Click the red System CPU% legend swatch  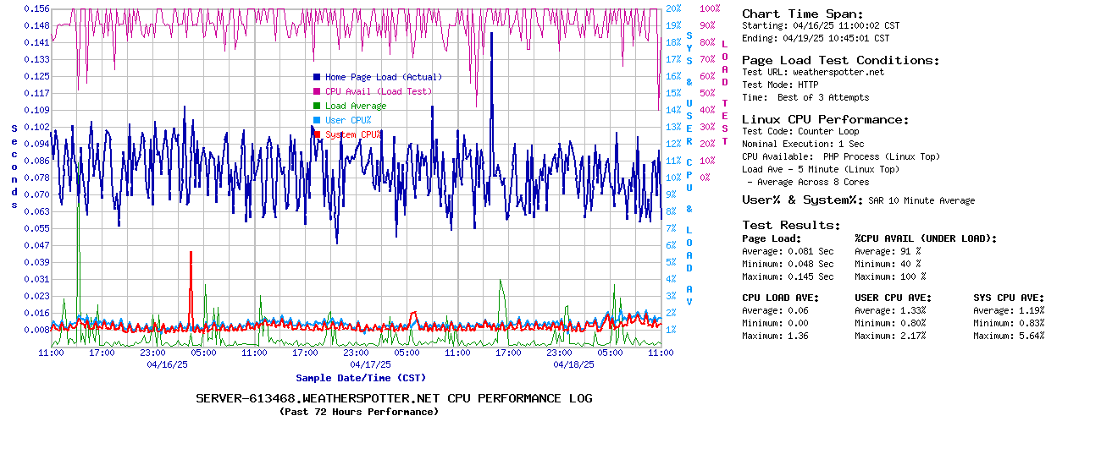click(317, 134)
